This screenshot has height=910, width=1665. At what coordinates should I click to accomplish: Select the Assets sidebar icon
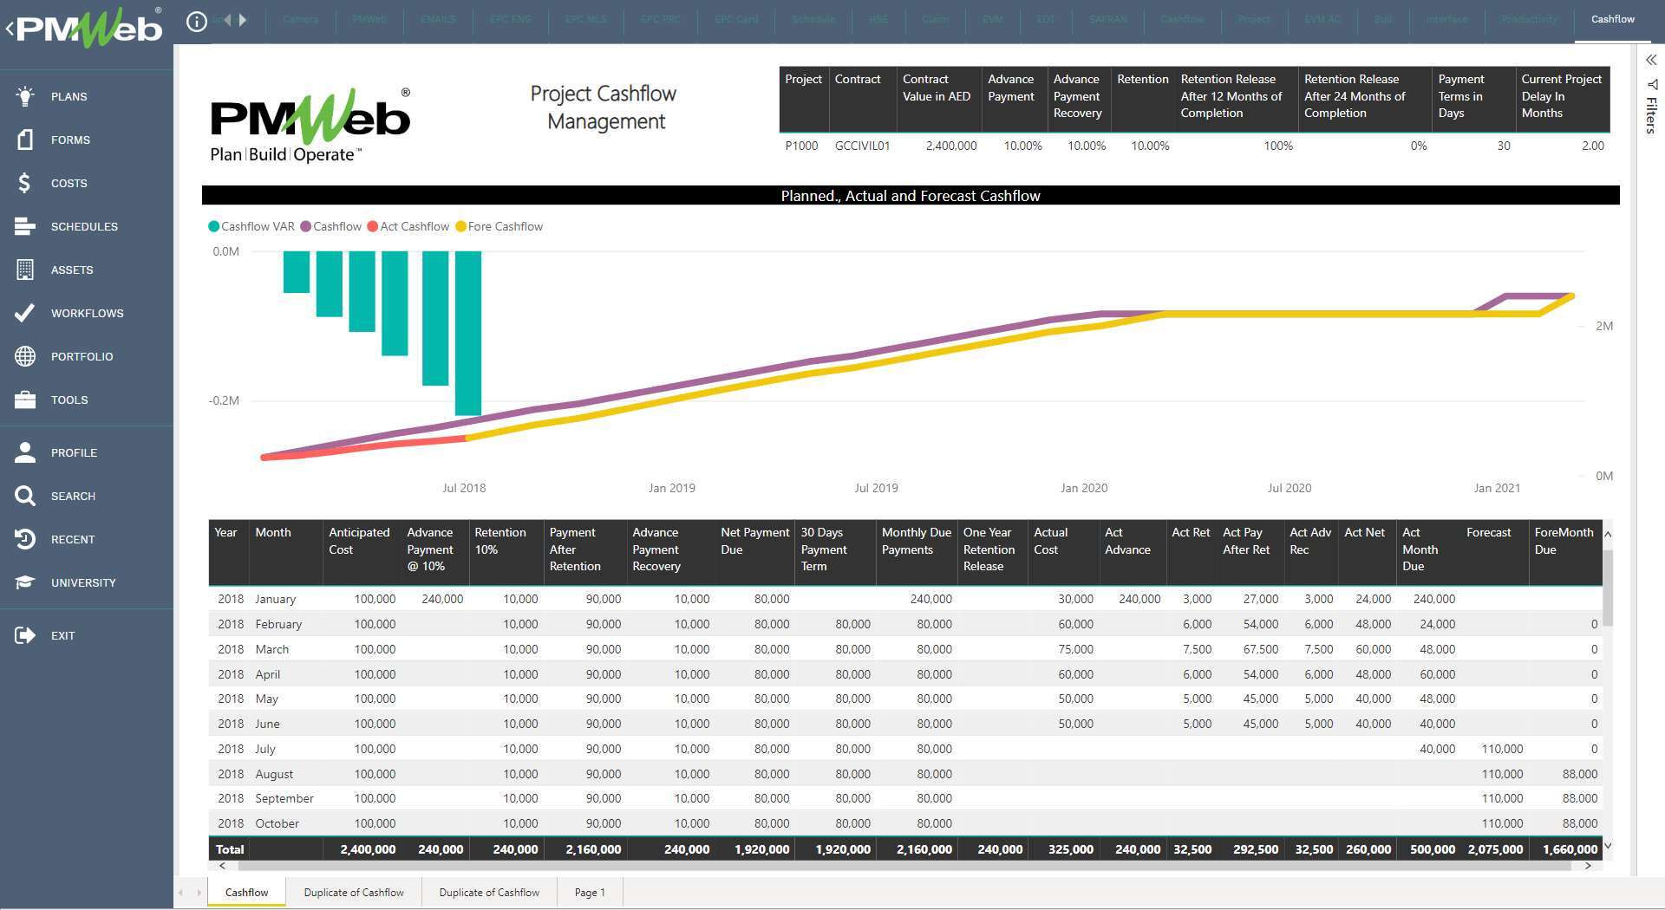click(24, 270)
